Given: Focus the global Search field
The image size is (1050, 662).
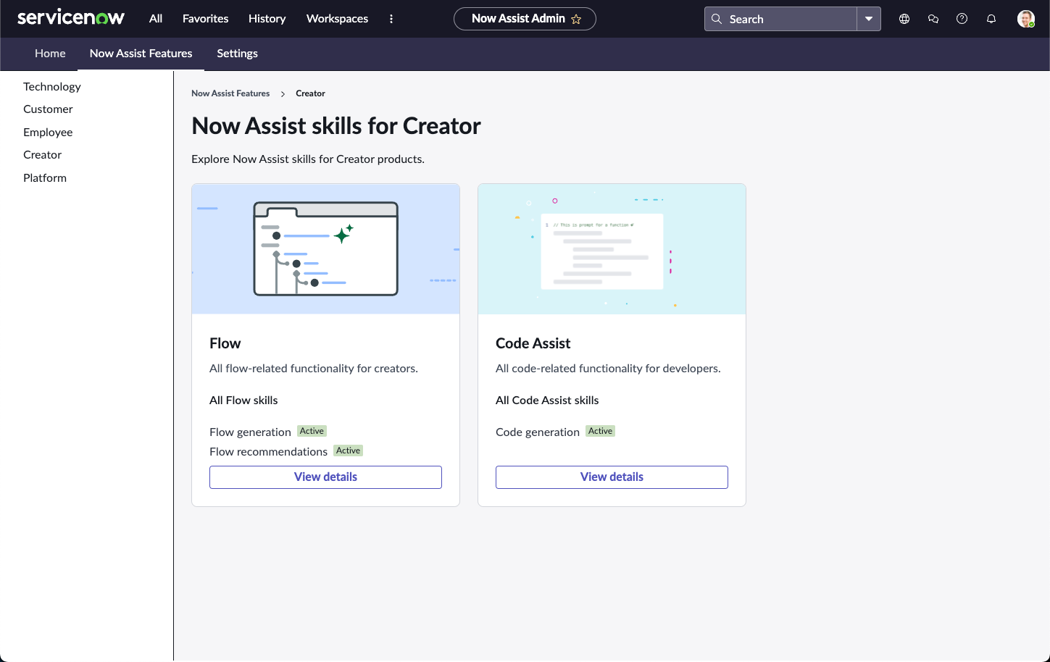Looking at the screenshot, I should 781,19.
